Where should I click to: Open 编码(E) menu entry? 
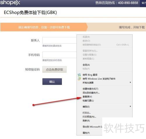pyautogui.click(x=86, y=107)
